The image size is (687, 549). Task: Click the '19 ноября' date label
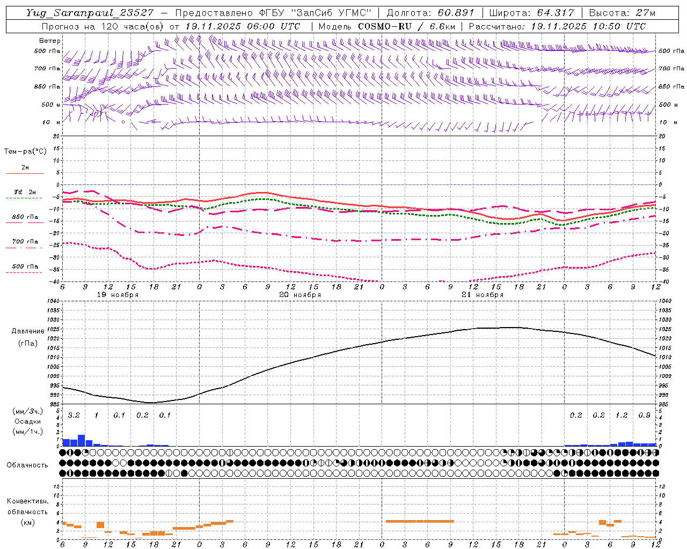point(118,295)
